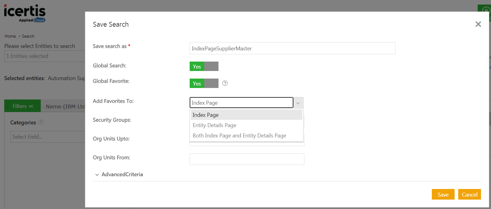Close the Save Search dialog

[x=478, y=24]
